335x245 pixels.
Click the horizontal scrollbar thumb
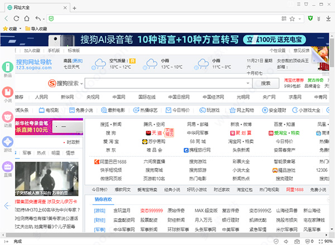click(153, 235)
